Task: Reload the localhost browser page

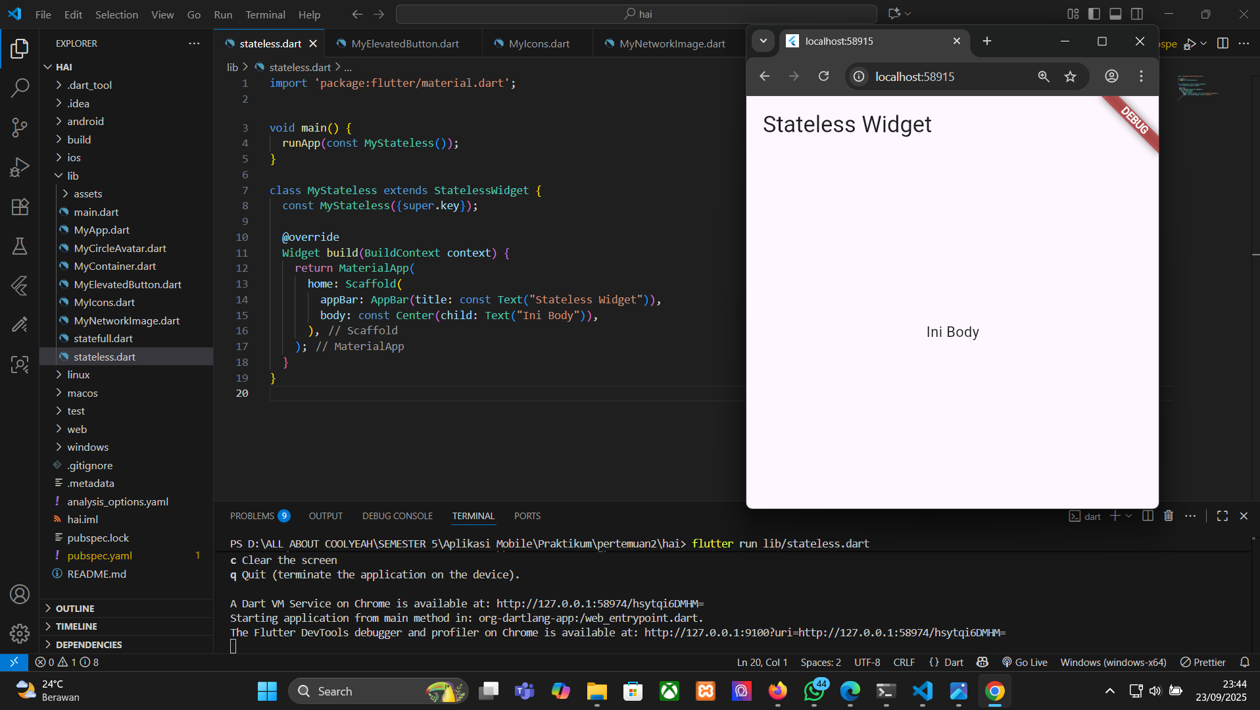Action: pyautogui.click(x=823, y=76)
